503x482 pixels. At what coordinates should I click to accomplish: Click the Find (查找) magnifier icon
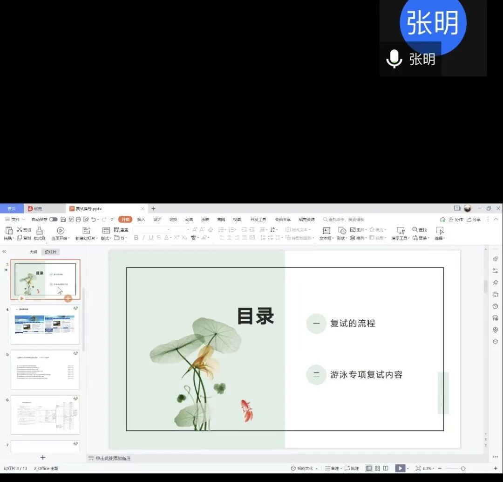[x=415, y=230]
